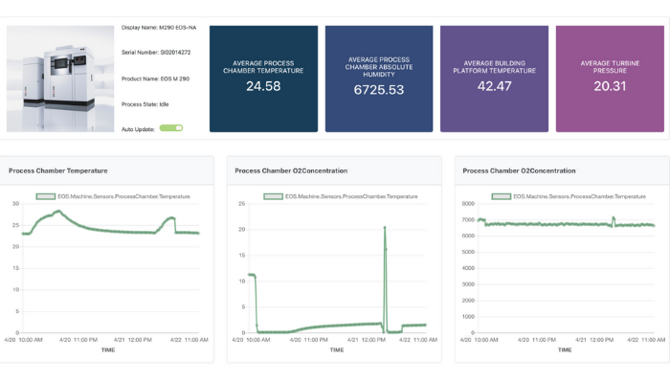
Task: Select the Average Turbine Pressure card
Action: pyautogui.click(x=610, y=79)
